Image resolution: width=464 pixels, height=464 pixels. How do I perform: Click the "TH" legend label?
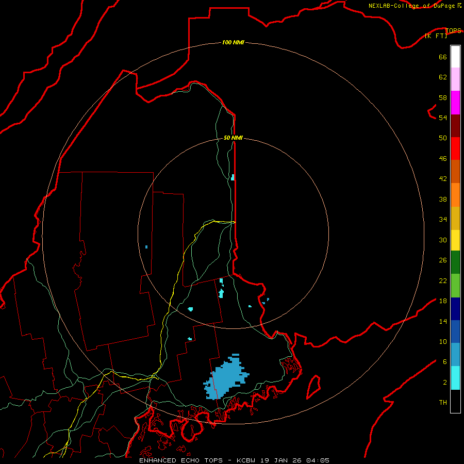coord(443,403)
